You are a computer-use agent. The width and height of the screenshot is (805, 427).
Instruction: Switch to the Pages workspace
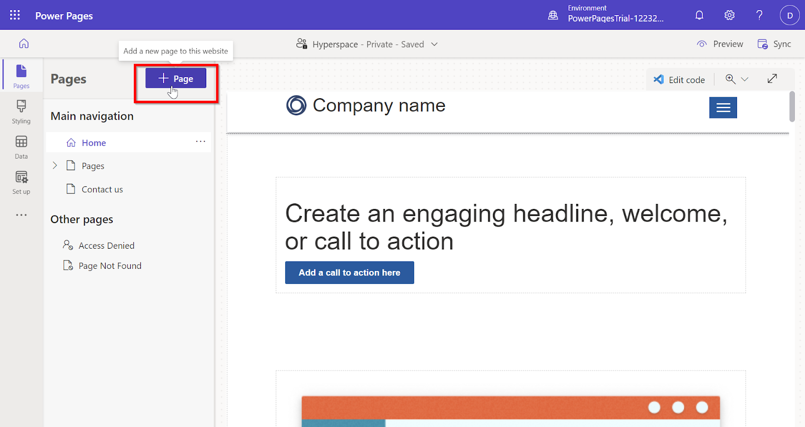tap(21, 76)
